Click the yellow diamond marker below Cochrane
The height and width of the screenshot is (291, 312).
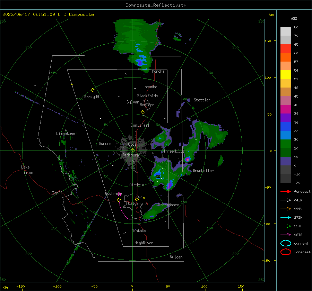119,200
